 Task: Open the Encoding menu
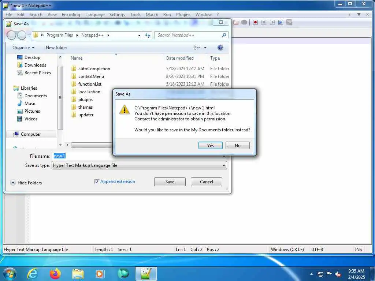[71, 15]
